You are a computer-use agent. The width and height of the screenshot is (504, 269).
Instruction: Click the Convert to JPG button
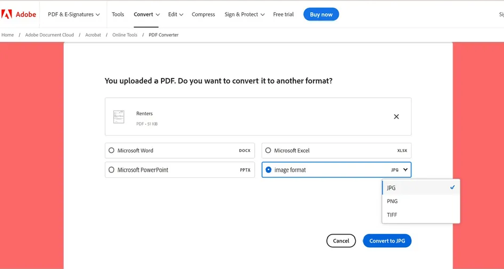pos(387,241)
